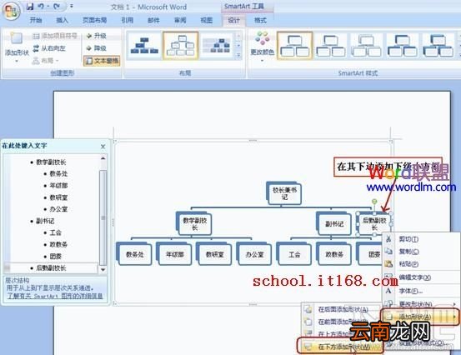Select 年级部 bullet in text pane

pos(58,186)
